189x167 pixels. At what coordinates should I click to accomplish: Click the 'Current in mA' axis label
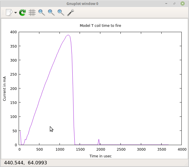tap(4, 88)
